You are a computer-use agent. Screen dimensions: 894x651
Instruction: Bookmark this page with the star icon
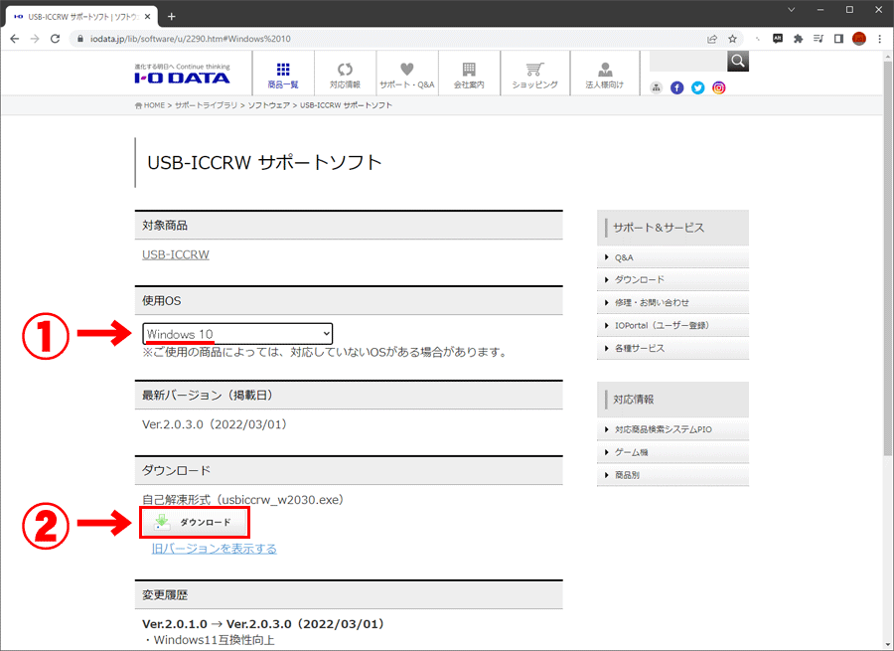(x=733, y=39)
